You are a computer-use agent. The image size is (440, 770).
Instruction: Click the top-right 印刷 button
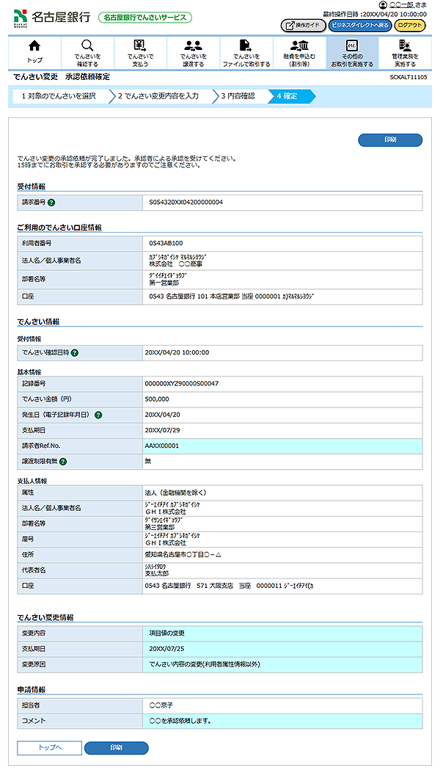(390, 139)
